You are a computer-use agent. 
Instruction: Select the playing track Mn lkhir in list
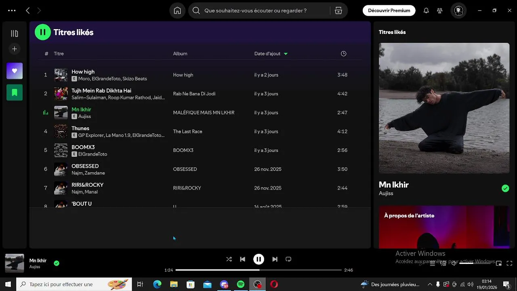pos(200,113)
